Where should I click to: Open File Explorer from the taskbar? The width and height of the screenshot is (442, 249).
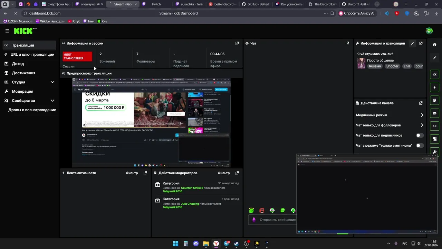click(x=206, y=243)
